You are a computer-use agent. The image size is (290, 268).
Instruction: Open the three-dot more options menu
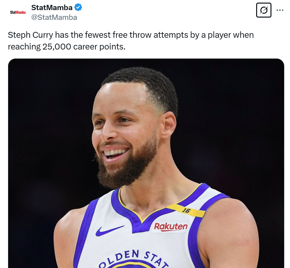click(x=280, y=10)
